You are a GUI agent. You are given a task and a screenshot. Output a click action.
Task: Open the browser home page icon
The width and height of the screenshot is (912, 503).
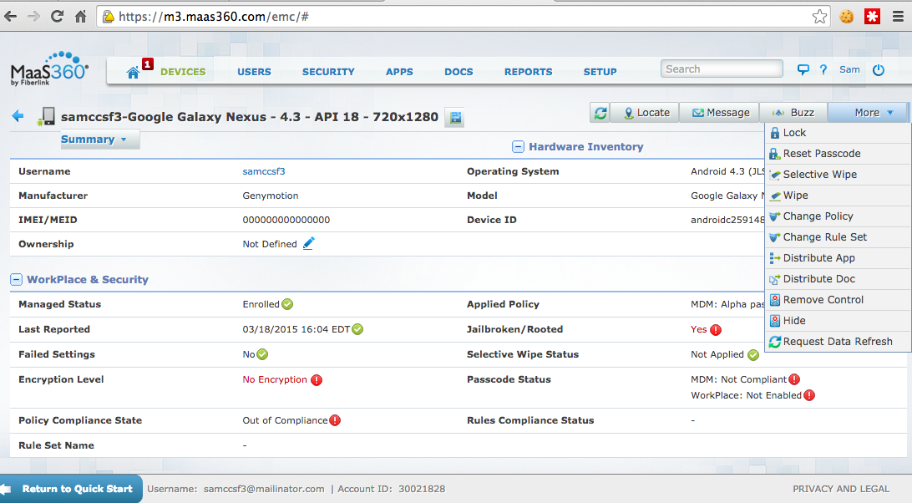coord(81,17)
